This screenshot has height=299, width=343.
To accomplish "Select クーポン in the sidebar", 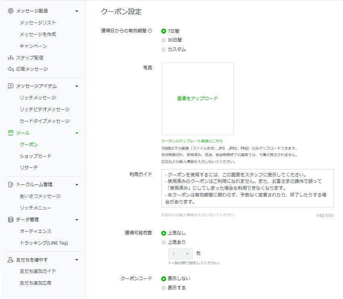I will click(29, 144).
